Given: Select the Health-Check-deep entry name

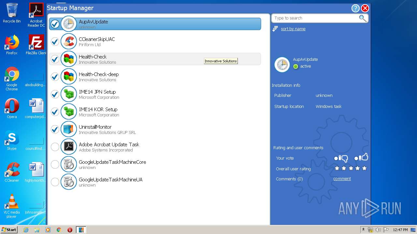Looking at the screenshot, I should tap(99, 74).
